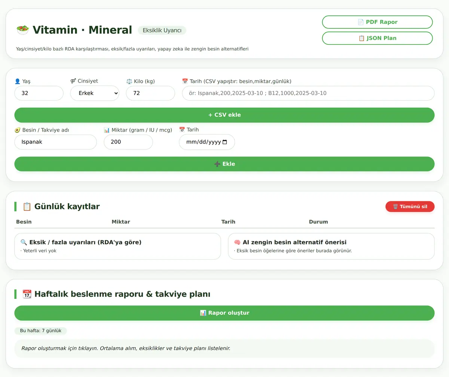Click the Tarih column header in records table
This screenshot has height=377, width=449.
pos(228,222)
